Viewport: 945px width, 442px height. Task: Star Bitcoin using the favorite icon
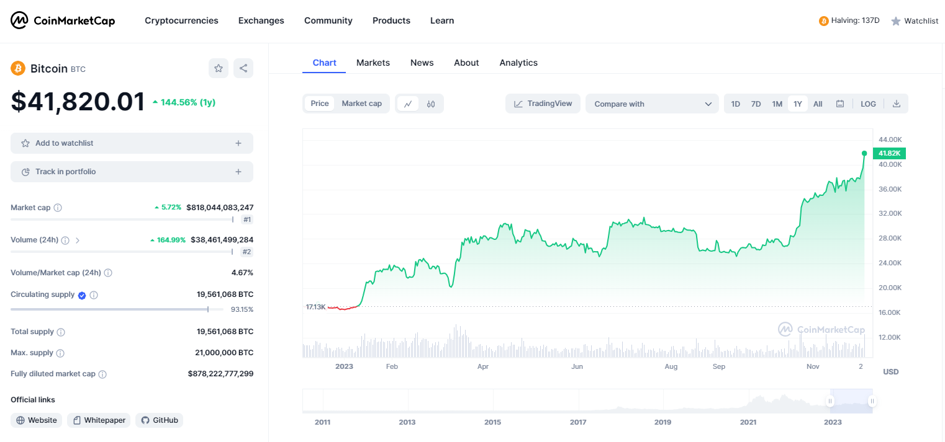(219, 68)
